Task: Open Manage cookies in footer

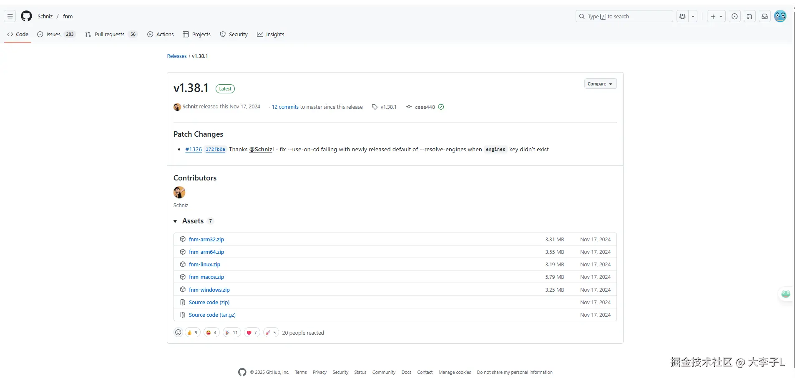Action: (455, 373)
